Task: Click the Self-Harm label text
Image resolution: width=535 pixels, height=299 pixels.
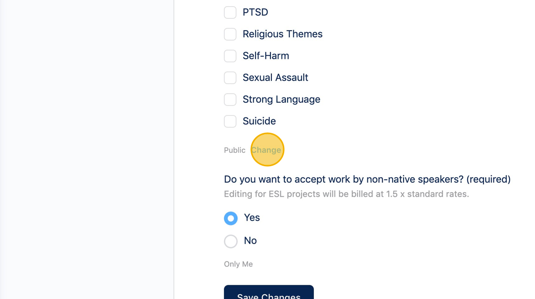Action: click(x=266, y=56)
